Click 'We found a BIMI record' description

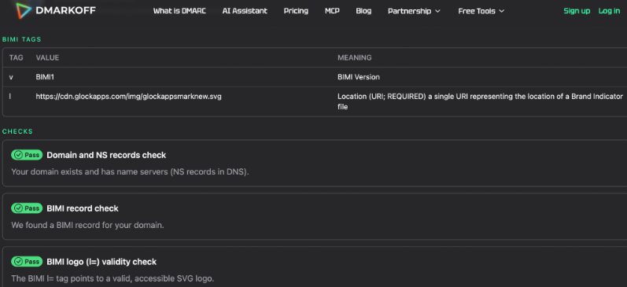[87, 225]
